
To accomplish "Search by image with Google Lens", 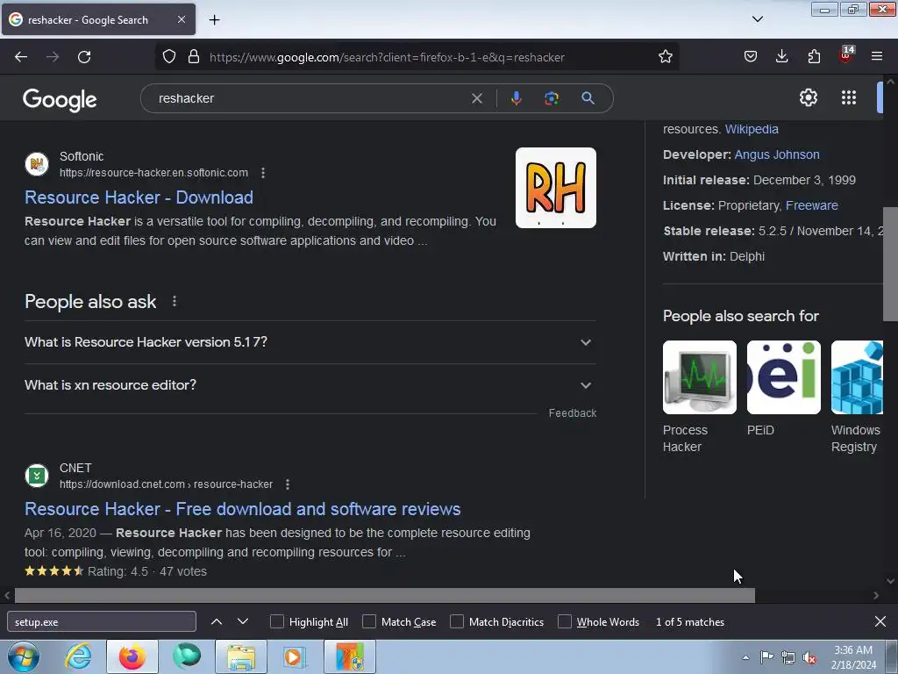I will (x=551, y=98).
